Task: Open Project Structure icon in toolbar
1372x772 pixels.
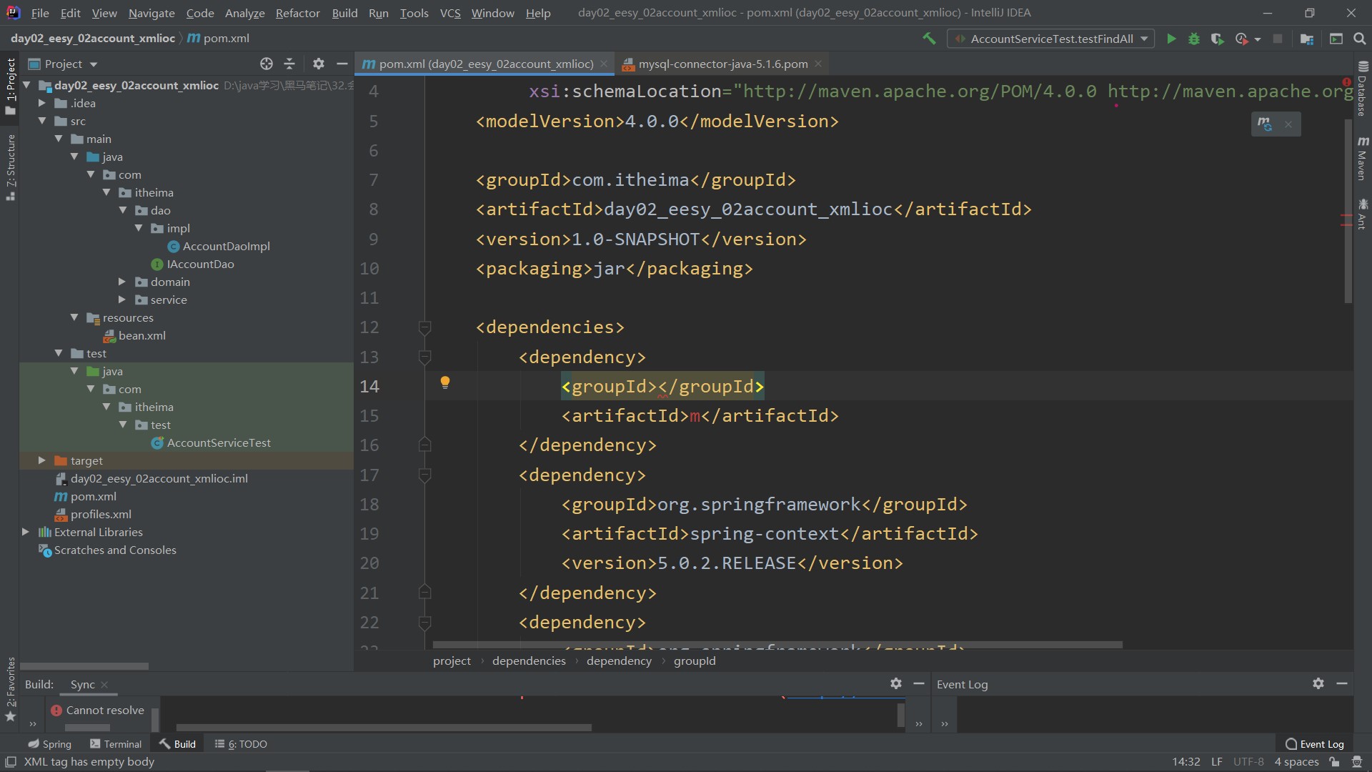Action: click(1307, 39)
